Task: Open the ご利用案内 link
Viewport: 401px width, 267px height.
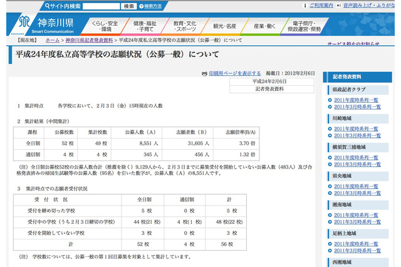Action: pos(321,6)
